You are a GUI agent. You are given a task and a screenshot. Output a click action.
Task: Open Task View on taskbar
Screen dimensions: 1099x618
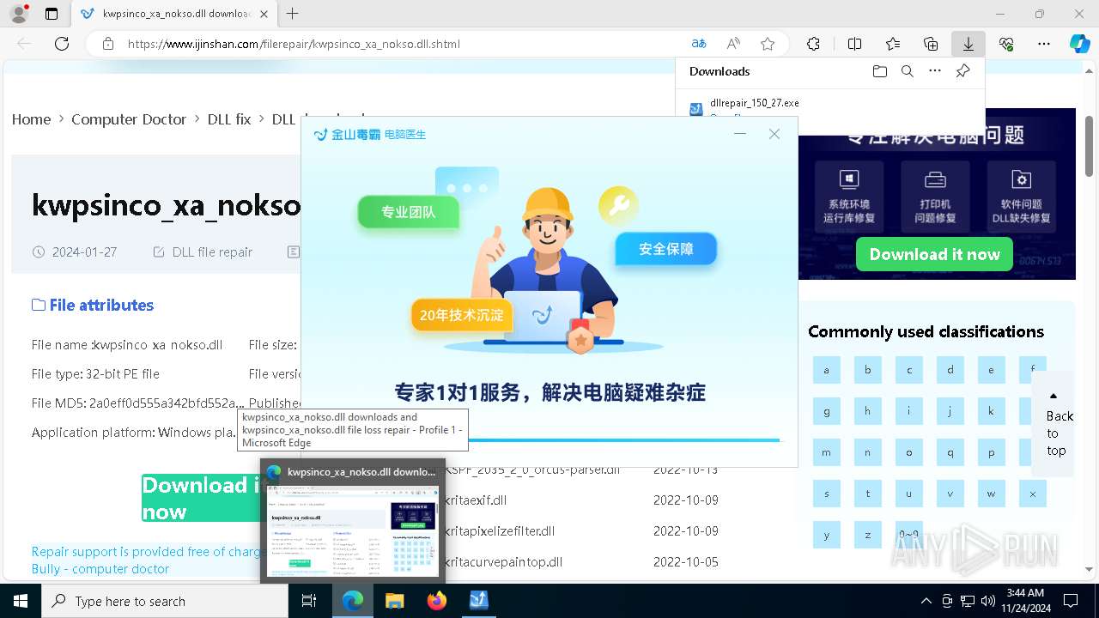click(x=309, y=601)
